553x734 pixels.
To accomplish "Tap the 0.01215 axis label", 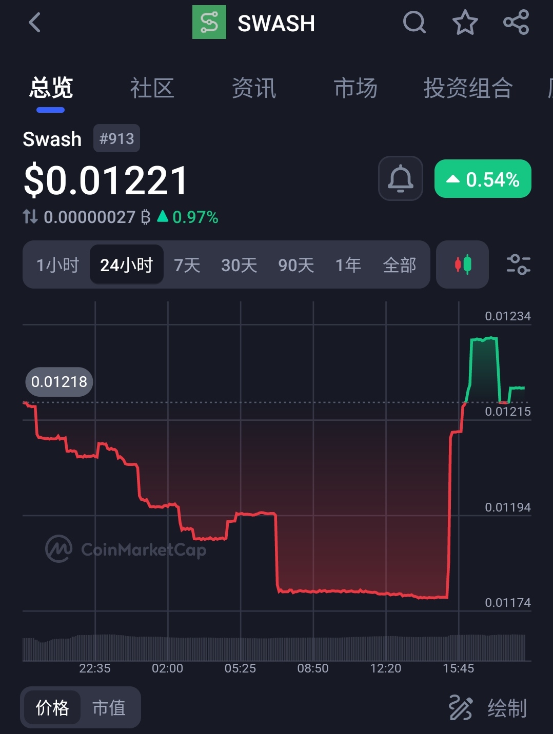I will click(x=507, y=411).
